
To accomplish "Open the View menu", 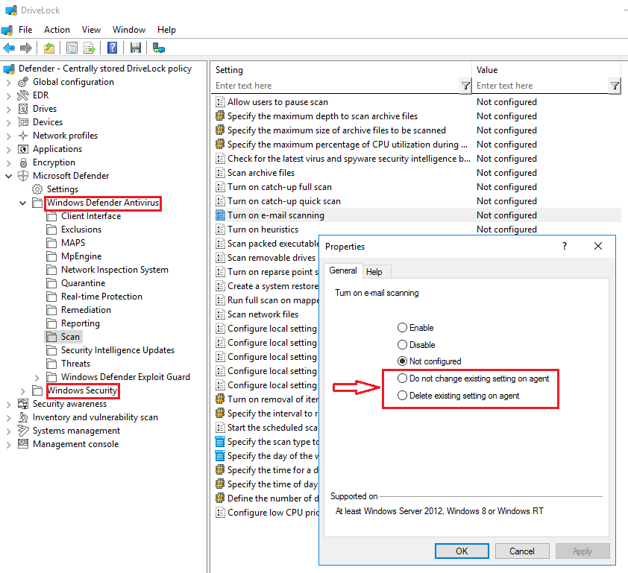I will [x=91, y=30].
